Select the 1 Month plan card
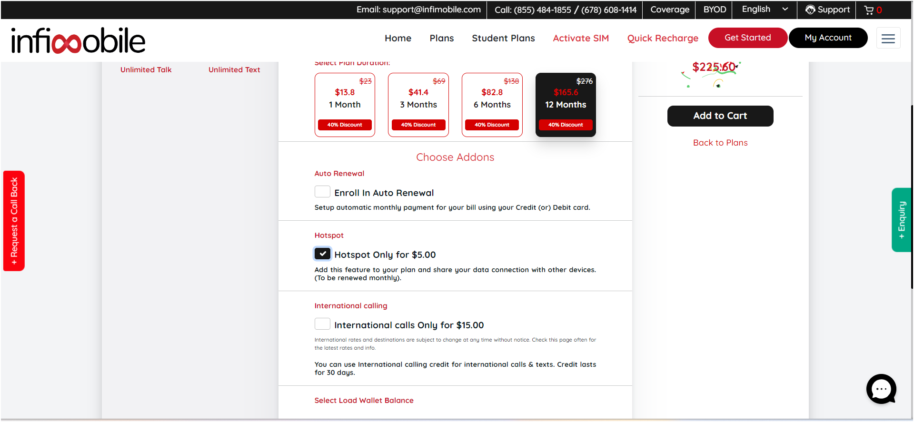 (345, 105)
